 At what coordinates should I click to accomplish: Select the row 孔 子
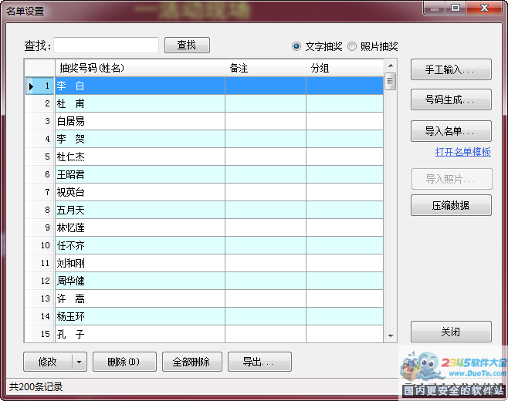coord(204,334)
